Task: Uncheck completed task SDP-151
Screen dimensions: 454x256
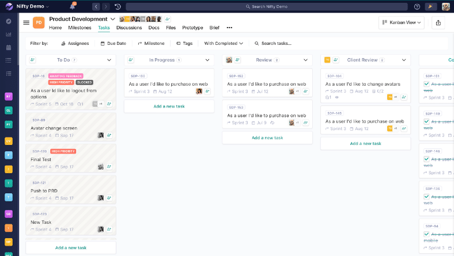Action: pyautogui.click(x=426, y=84)
